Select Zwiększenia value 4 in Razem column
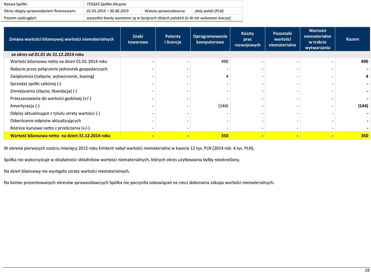This screenshot has width=371, height=272. pos(367,76)
